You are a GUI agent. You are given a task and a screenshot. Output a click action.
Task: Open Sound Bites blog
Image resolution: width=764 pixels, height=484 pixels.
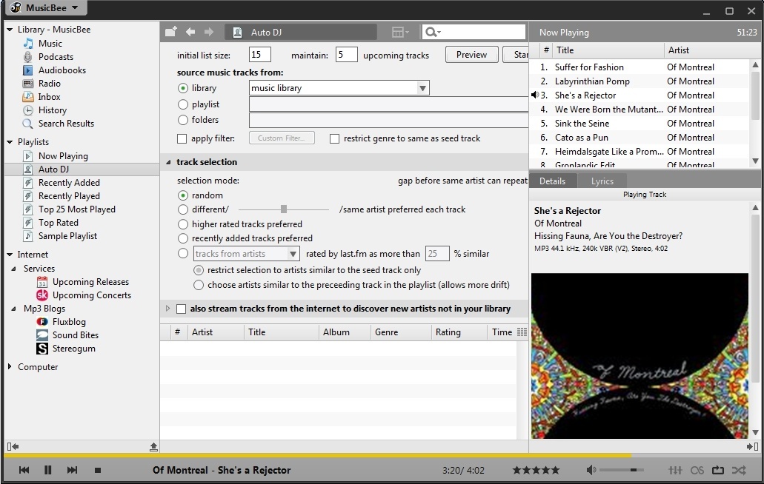coord(75,335)
